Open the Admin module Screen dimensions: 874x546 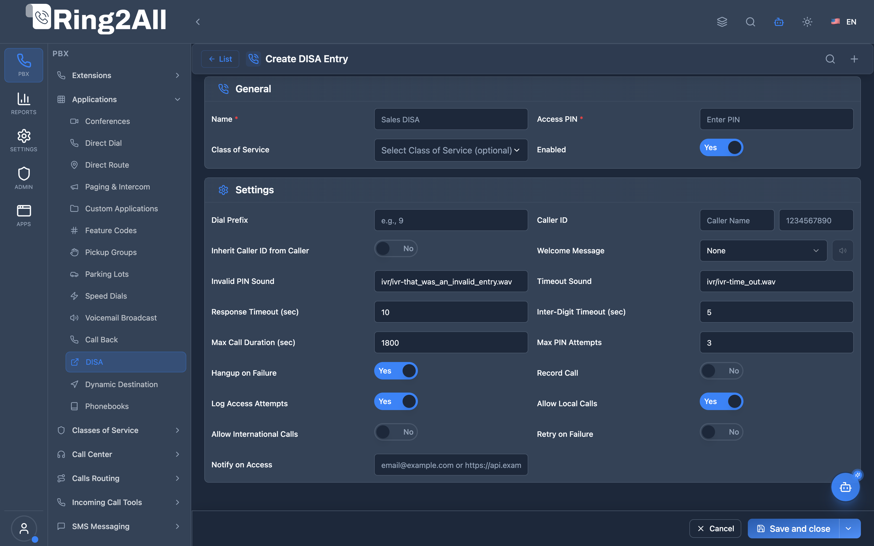[x=24, y=178]
